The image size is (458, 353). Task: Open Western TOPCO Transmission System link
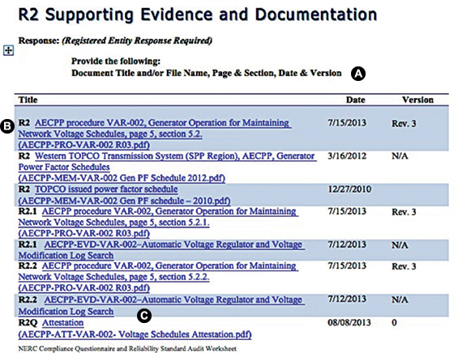(168, 161)
